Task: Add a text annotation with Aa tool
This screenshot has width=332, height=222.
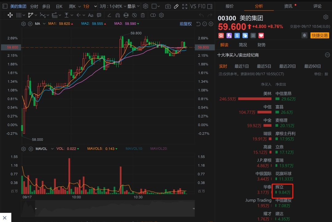Action: click(x=91, y=15)
